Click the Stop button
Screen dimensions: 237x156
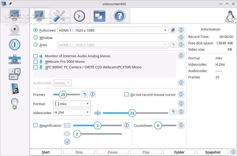[79, 152]
